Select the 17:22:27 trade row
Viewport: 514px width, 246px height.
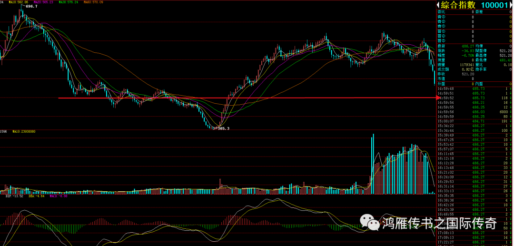(474, 242)
